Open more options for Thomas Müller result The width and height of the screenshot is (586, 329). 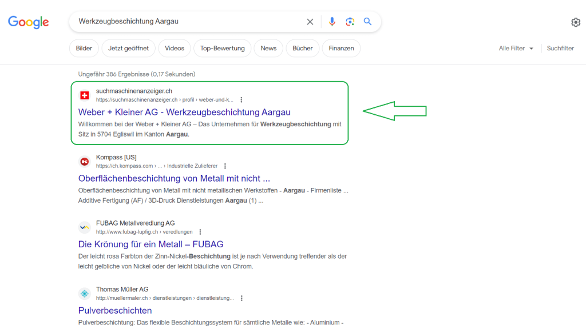point(242,298)
